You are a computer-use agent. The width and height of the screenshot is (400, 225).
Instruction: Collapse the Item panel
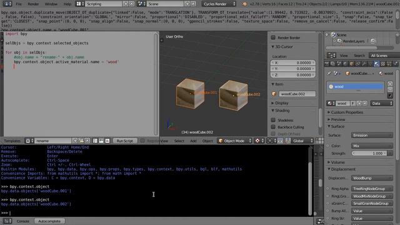coord(277,84)
